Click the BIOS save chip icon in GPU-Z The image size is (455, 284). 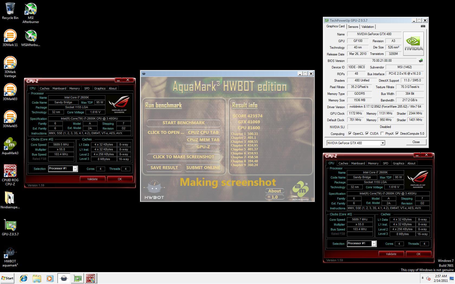tap(421, 61)
